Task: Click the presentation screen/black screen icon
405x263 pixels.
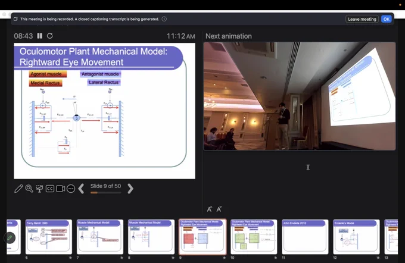Action: pos(39,189)
